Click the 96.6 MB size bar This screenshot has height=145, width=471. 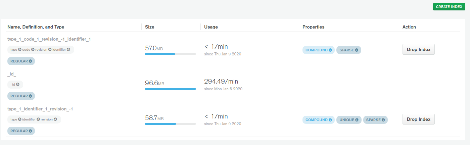pos(170,89)
